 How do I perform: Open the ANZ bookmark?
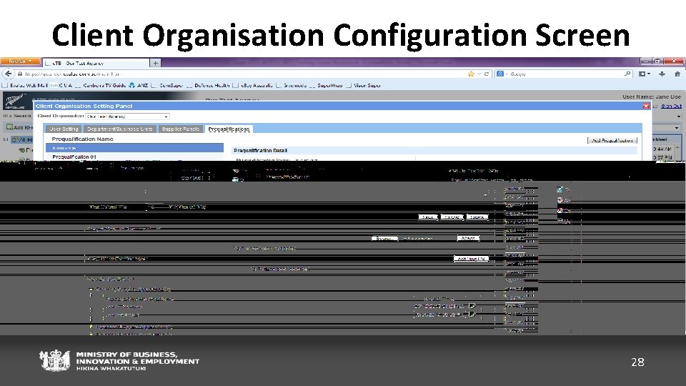(x=139, y=85)
